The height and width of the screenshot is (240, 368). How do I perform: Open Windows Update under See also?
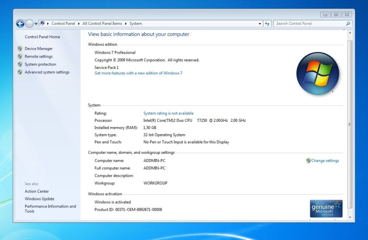tap(40, 199)
